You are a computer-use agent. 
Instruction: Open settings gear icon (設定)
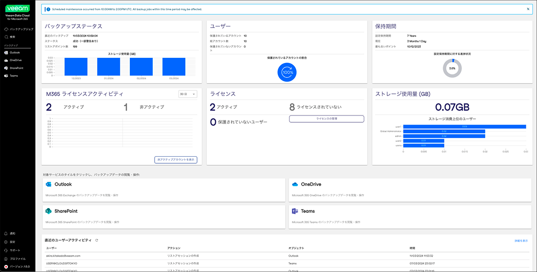point(6,242)
